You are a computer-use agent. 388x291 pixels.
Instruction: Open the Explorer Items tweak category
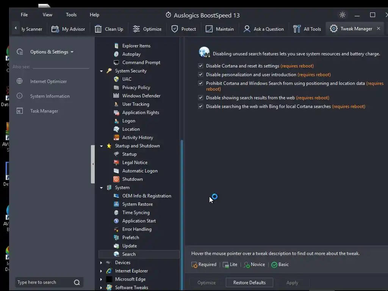click(x=136, y=46)
